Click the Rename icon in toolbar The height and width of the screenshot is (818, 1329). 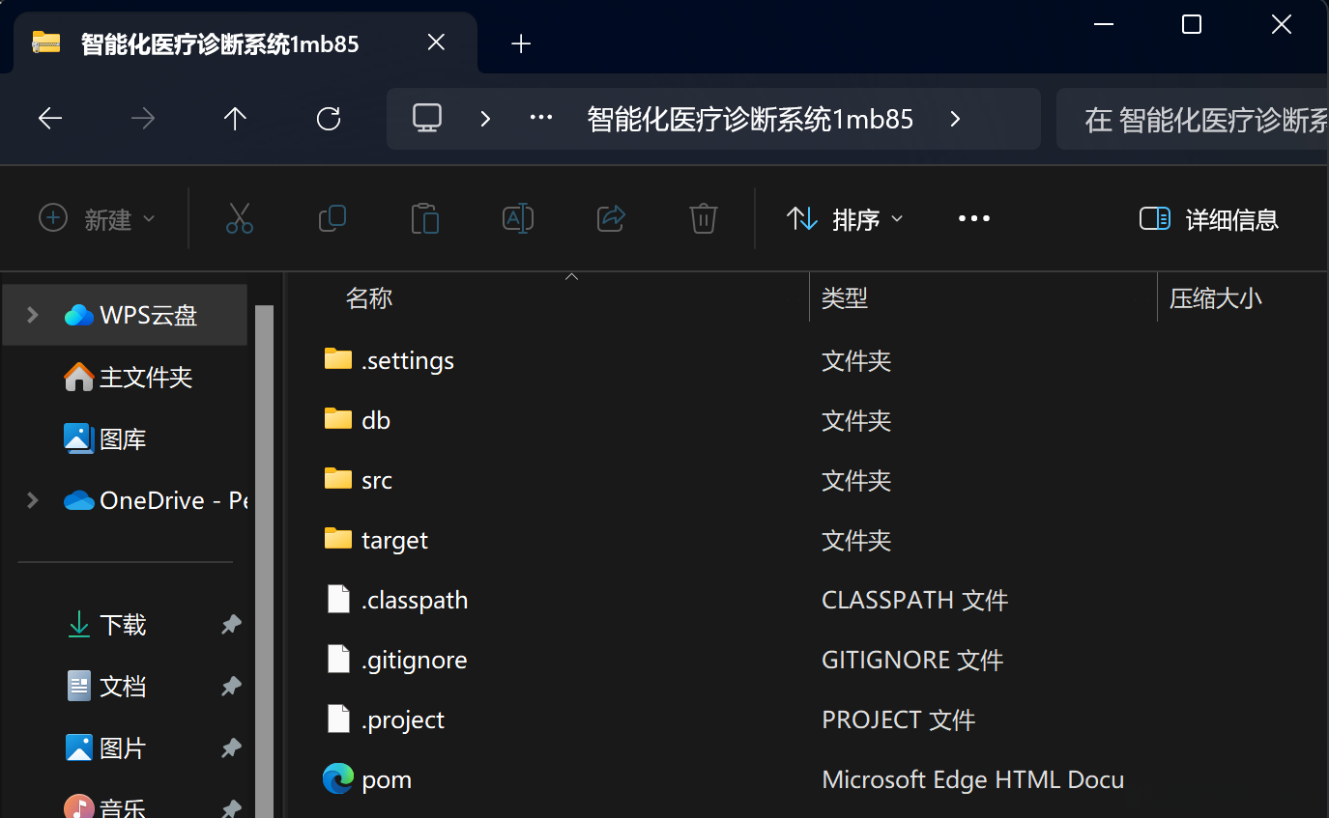(518, 219)
